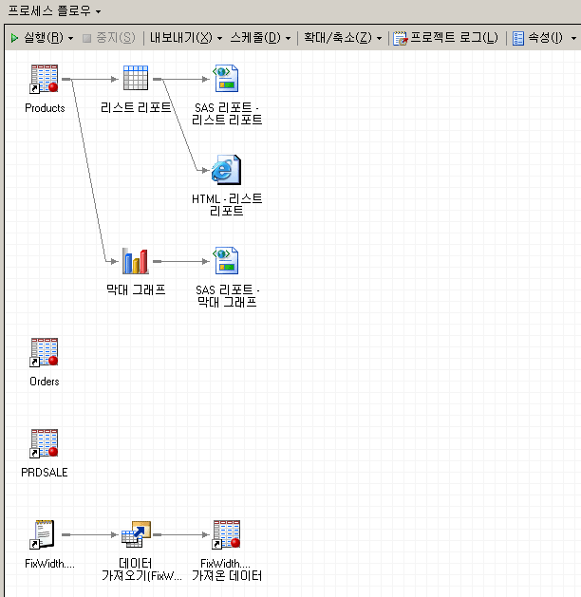Open SAS 리포트 - 막대 그래프 result icon
The width and height of the screenshot is (581, 597).
(226, 261)
